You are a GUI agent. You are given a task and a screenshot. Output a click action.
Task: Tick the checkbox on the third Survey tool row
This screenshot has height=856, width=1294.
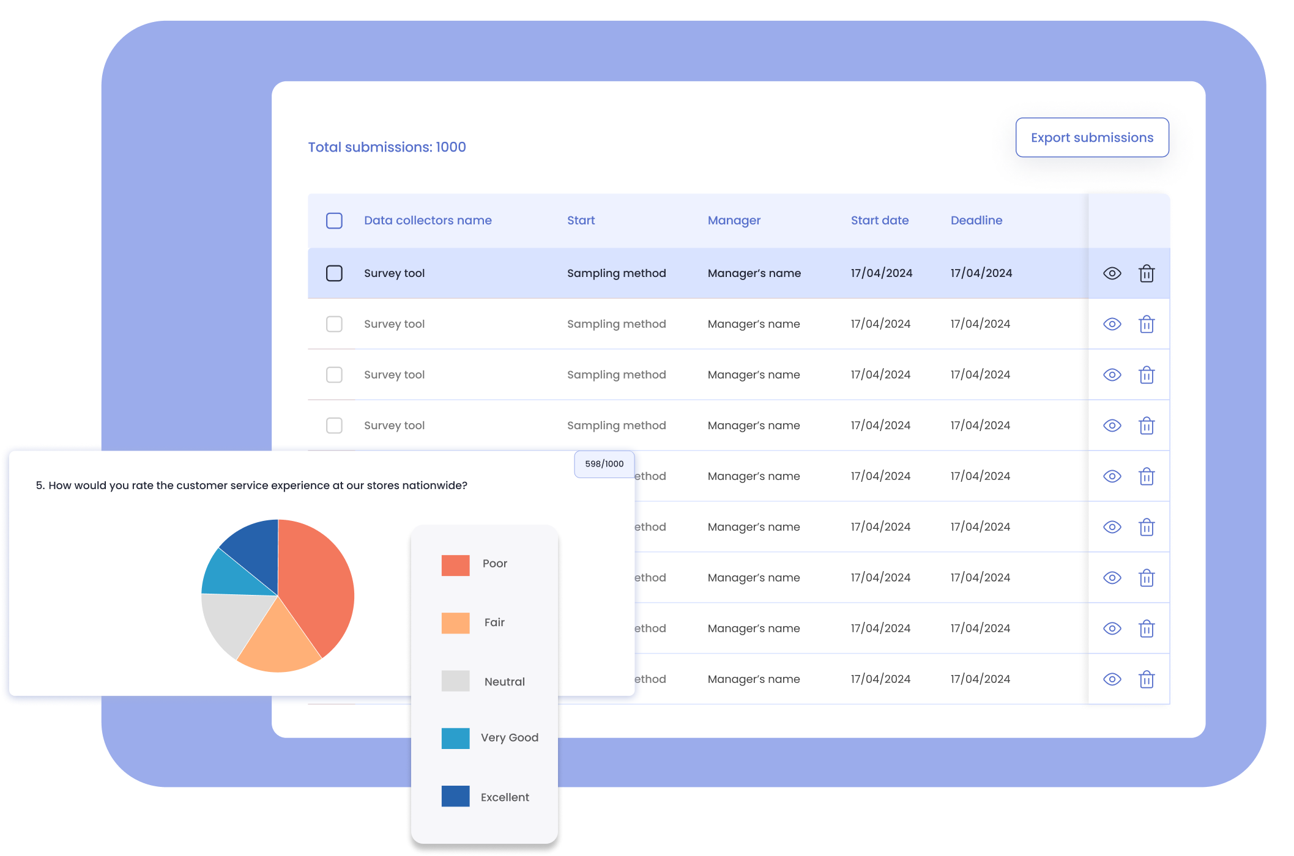click(334, 375)
